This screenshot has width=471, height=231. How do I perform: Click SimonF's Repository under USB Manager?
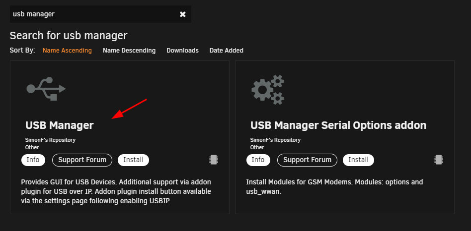coord(51,140)
